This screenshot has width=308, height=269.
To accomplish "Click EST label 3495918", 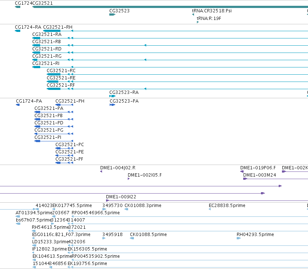I will coord(113,235).
